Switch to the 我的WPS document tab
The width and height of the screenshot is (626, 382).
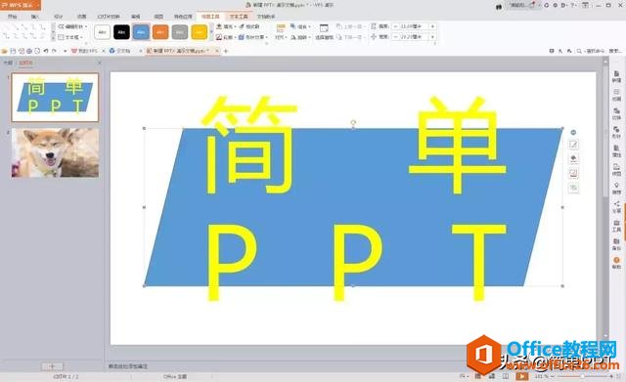[x=85, y=51]
